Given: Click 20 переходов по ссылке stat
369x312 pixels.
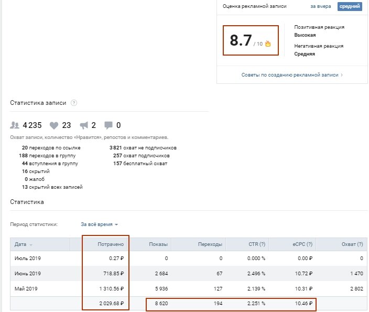Looking at the screenshot, I should click(x=51, y=148).
